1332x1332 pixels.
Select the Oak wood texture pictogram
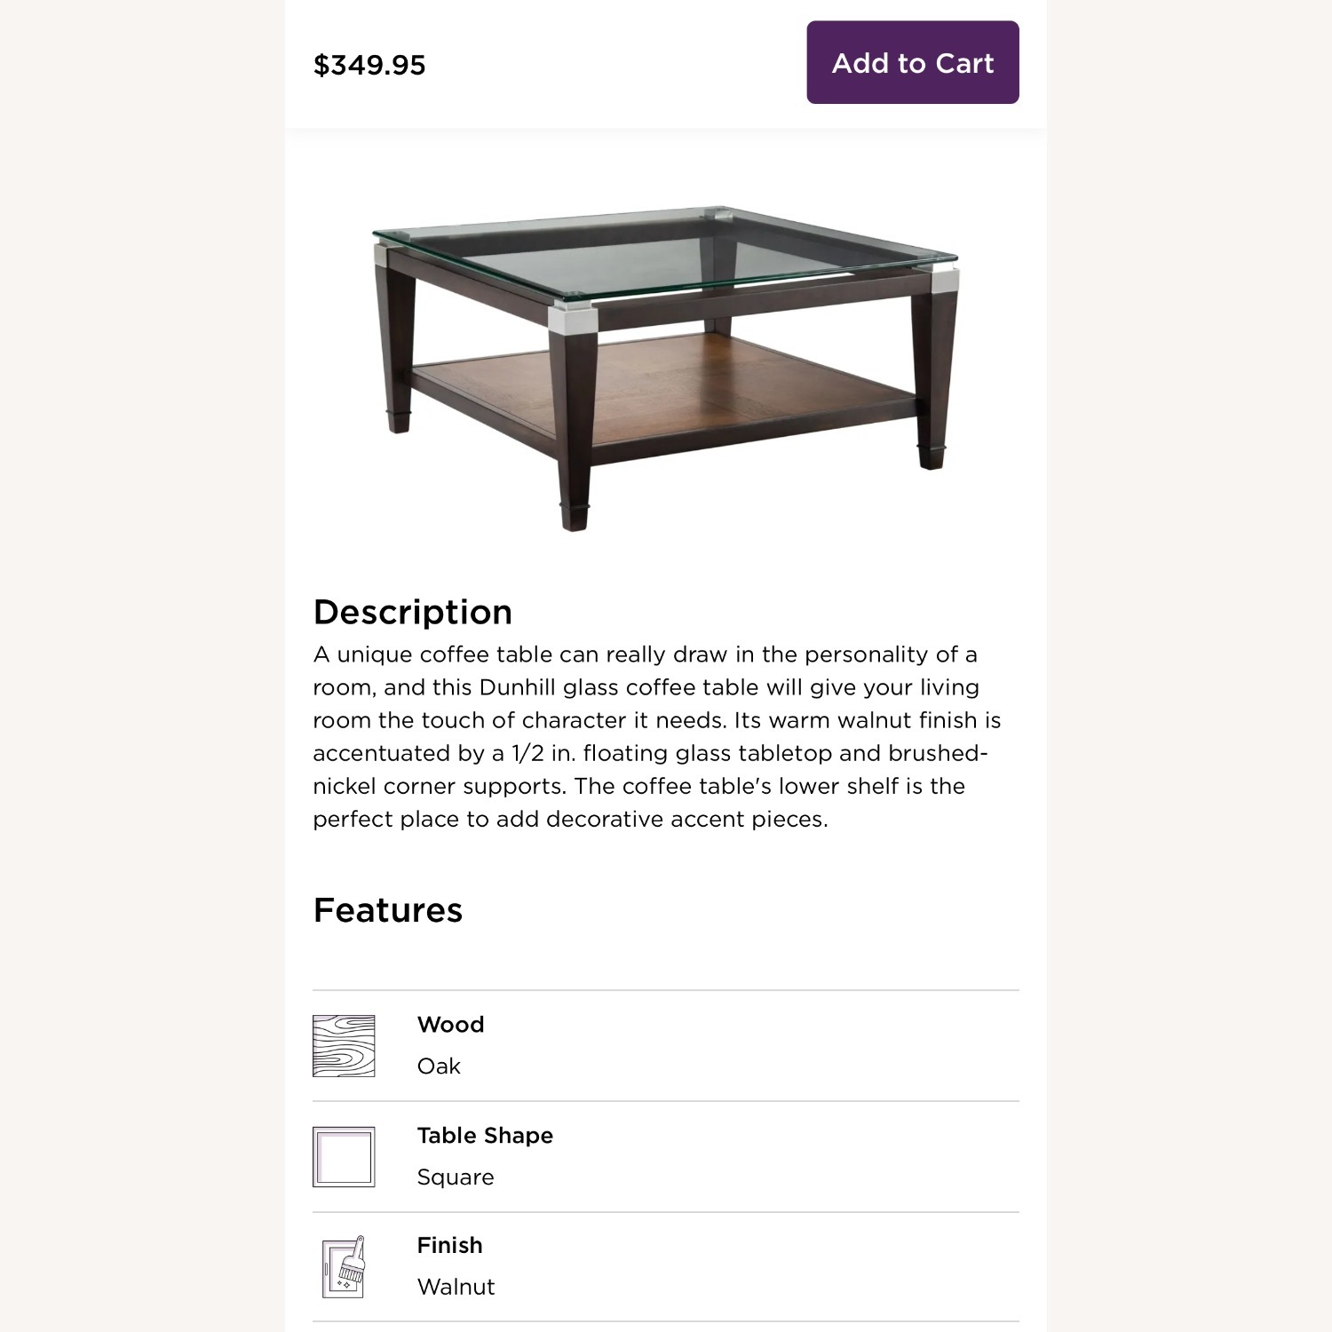[x=345, y=1045]
